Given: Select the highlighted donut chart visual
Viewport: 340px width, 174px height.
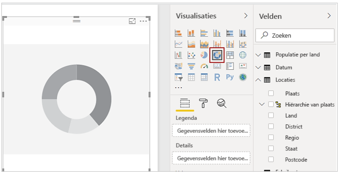Looking at the screenshot, I should click(x=217, y=55).
